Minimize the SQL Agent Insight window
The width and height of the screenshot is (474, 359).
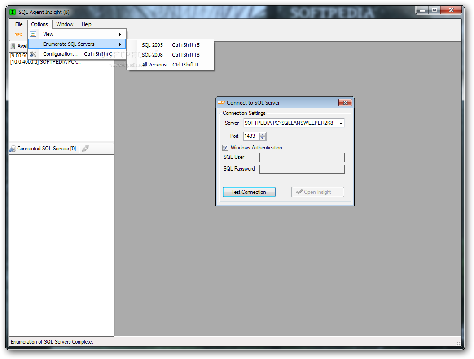[x=422, y=11]
